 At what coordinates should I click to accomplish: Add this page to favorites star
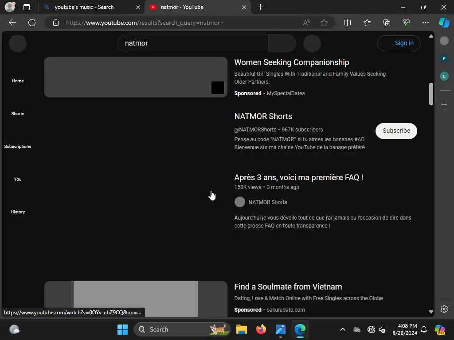coord(324,23)
